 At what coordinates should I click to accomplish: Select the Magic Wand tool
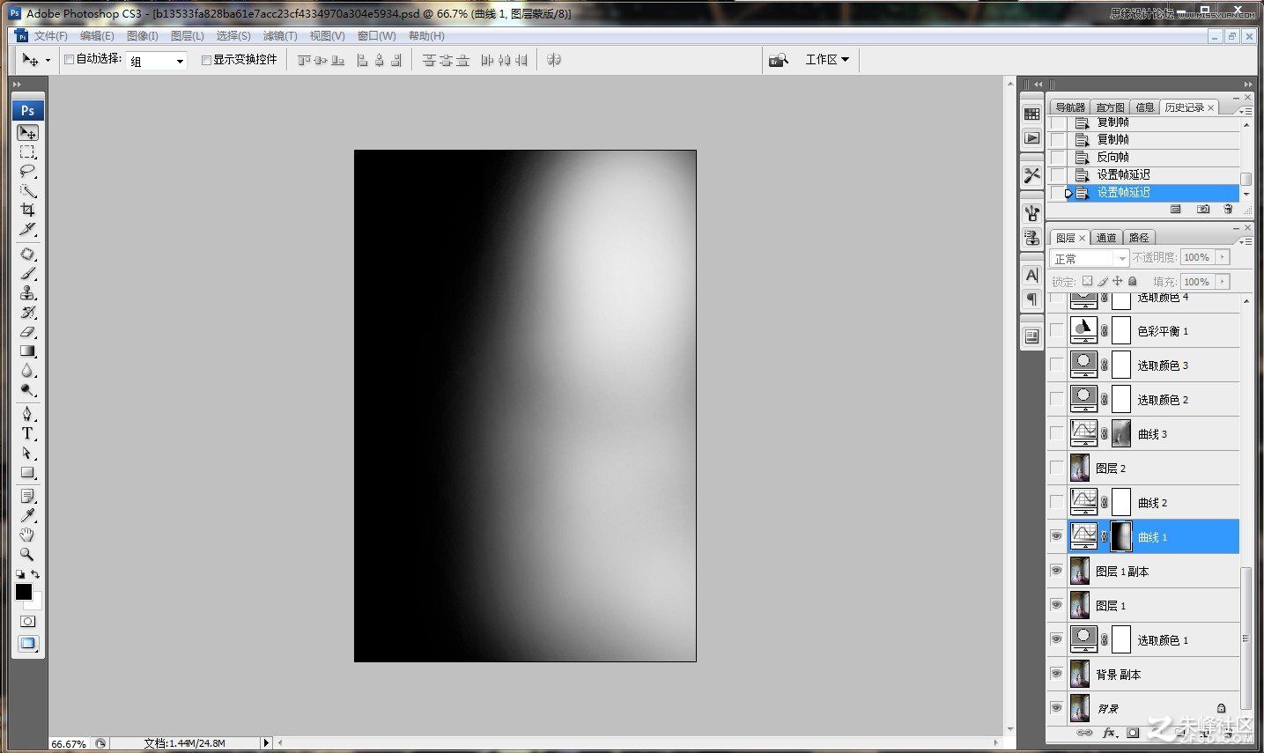coord(27,191)
